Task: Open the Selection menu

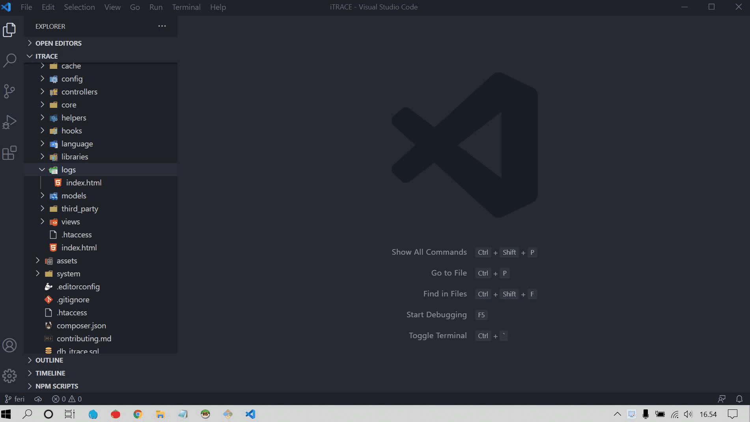Action: coord(79,7)
